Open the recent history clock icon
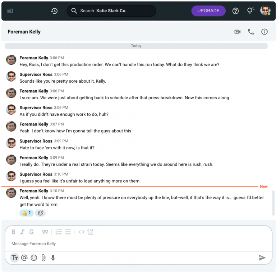The image size is (276, 273). click(54, 11)
